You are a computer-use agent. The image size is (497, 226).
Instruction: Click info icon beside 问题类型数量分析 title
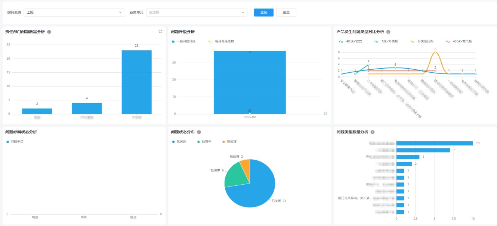[372, 132]
